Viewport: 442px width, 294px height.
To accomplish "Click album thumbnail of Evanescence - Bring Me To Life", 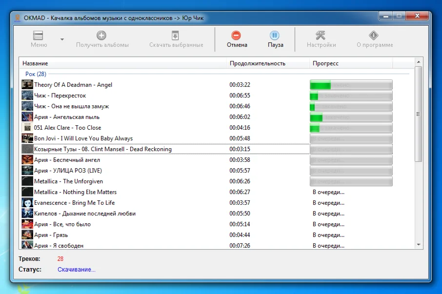I will [x=27, y=203].
